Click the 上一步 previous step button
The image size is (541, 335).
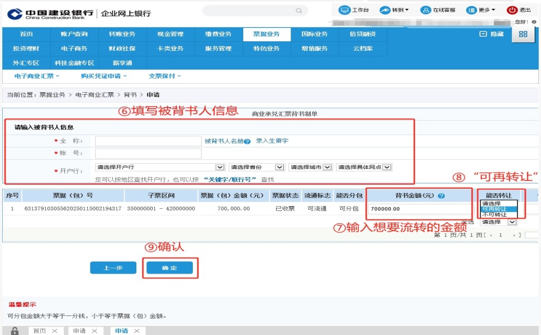coord(113,268)
